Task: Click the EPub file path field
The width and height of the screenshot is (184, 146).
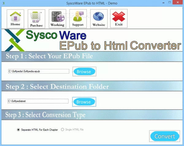Action: 39,71
